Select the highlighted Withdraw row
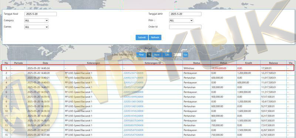The width and height of the screenshot is (296, 138). (148, 68)
